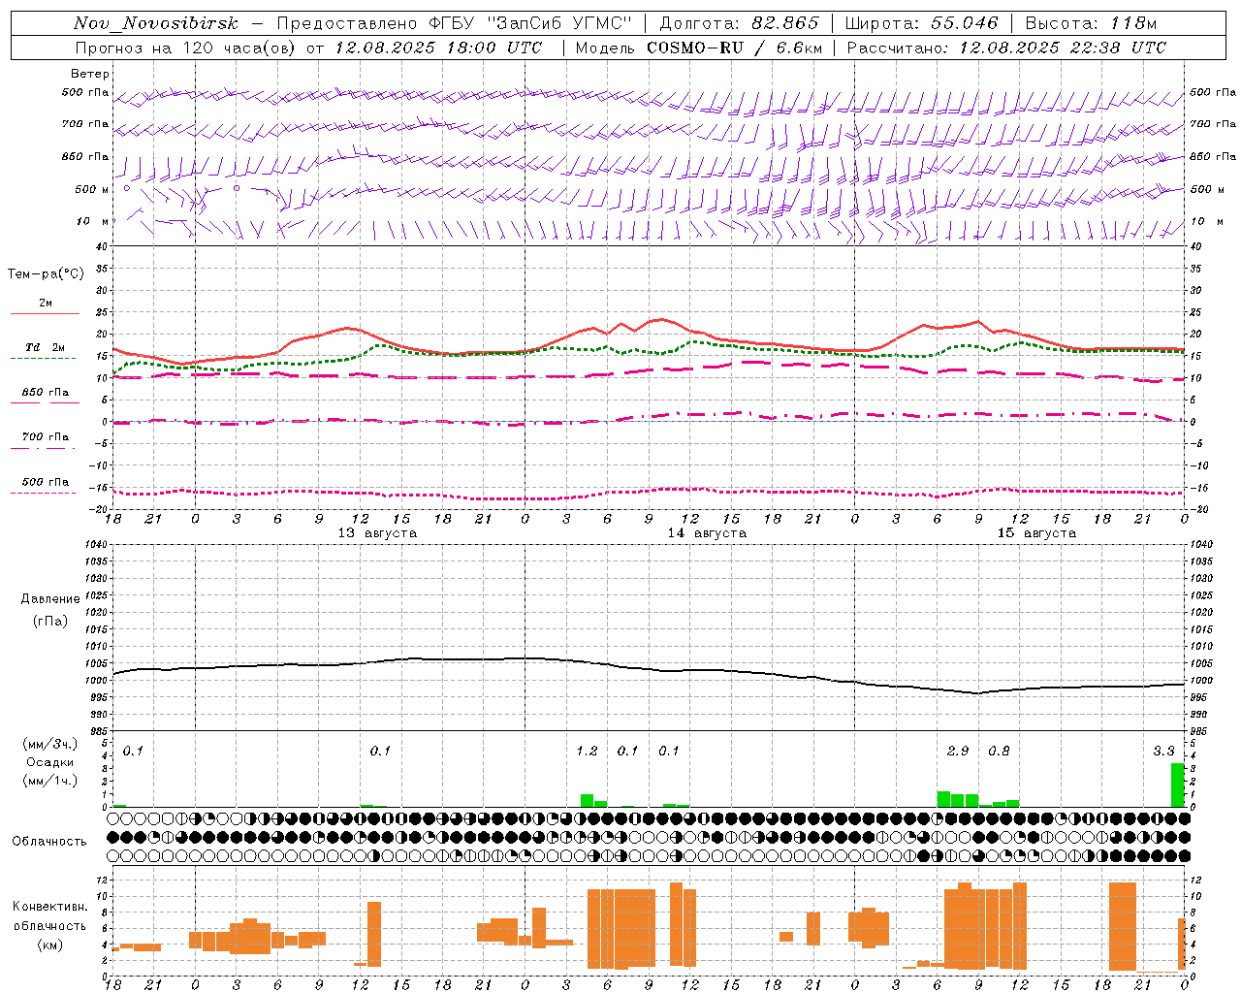
Task: Click the 'Тем-ра(°C)' temperature axis title
Action: pos(46,274)
